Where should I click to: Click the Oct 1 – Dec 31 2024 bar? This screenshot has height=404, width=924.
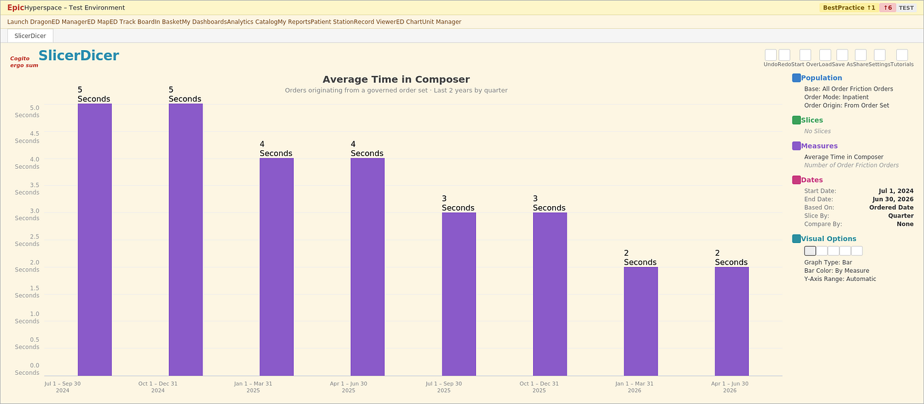click(x=185, y=240)
